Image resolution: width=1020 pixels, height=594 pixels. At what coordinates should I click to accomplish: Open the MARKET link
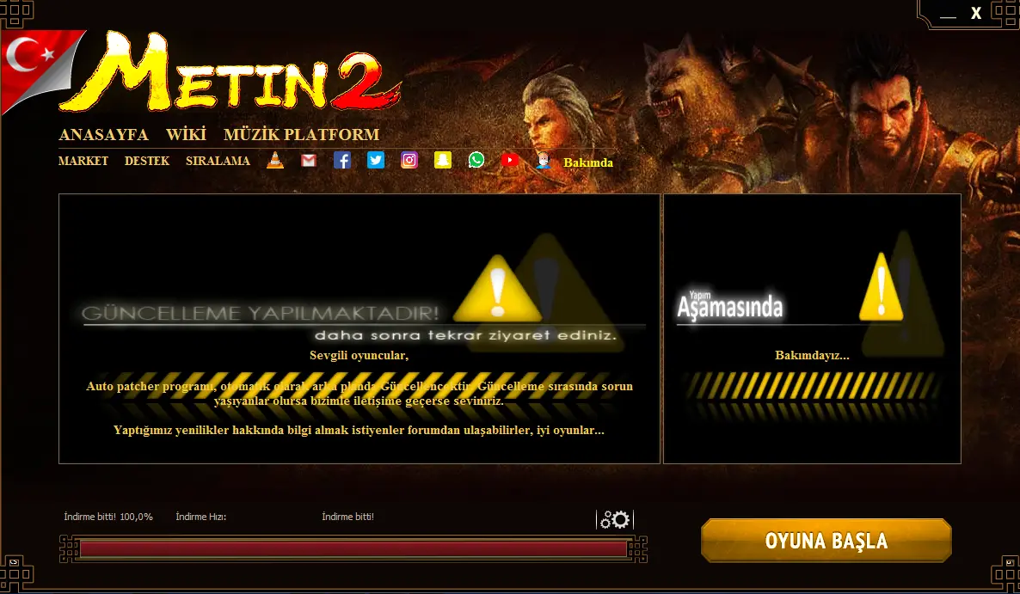(83, 161)
